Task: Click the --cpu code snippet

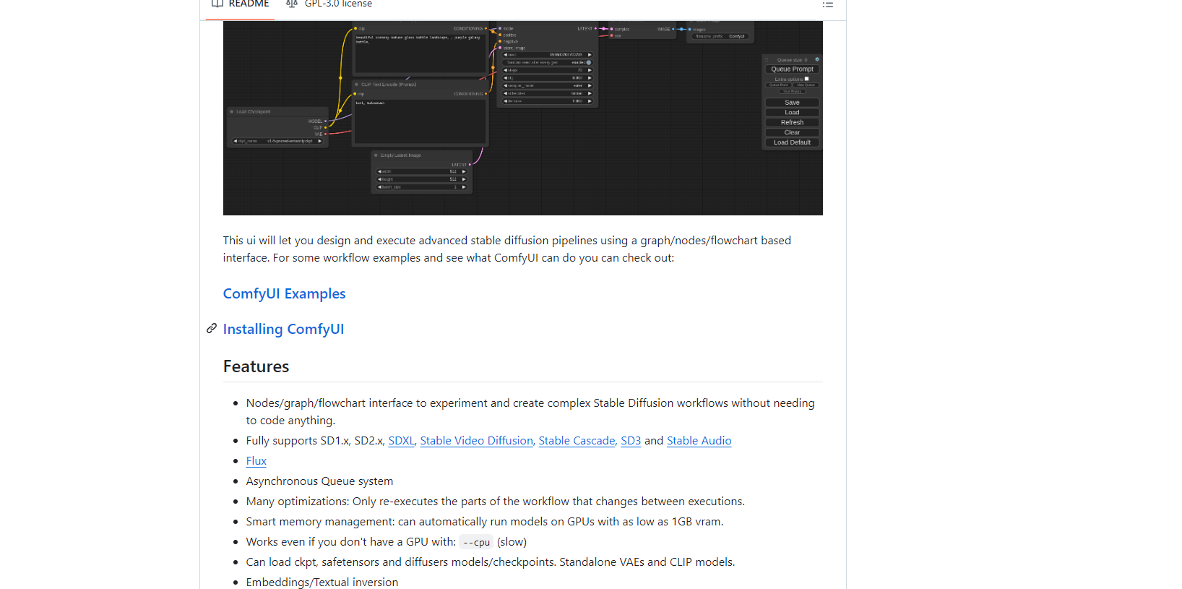Action: 476,542
